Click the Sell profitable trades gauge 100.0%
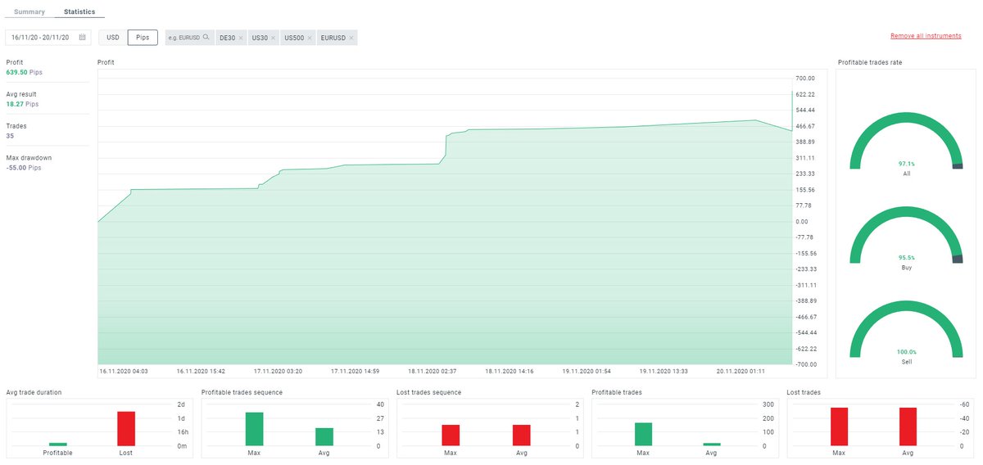This screenshot has height=465, width=983. (907, 329)
